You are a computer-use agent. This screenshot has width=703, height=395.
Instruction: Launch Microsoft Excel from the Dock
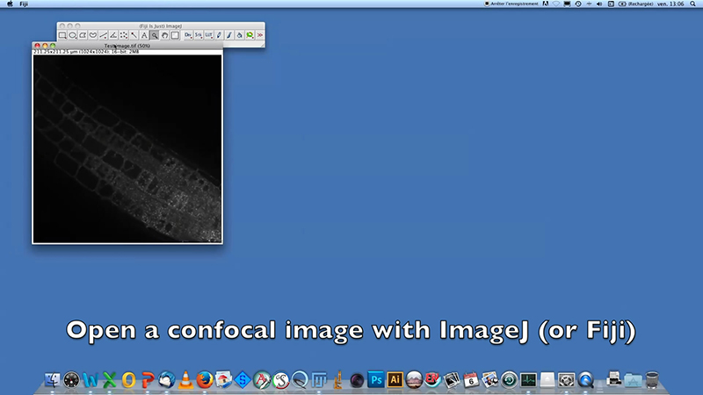coord(109,380)
